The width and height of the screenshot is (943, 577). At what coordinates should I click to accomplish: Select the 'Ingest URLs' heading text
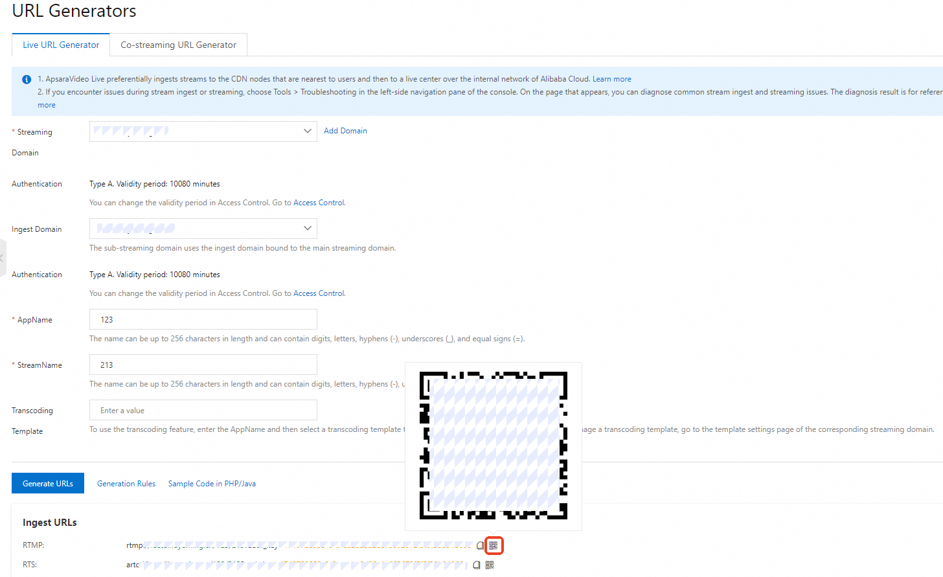pos(50,523)
